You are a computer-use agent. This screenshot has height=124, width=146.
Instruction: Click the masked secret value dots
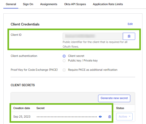[67, 117]
